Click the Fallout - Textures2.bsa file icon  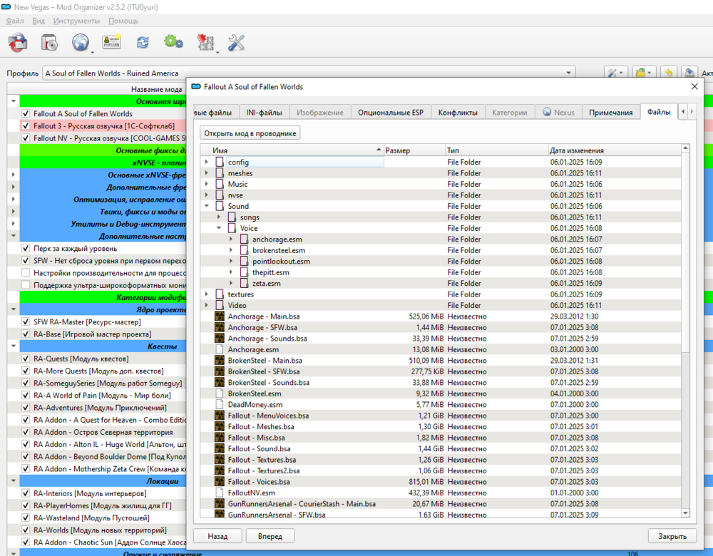[220, 470]
